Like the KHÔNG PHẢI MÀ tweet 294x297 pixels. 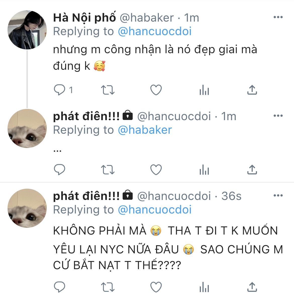156,287
